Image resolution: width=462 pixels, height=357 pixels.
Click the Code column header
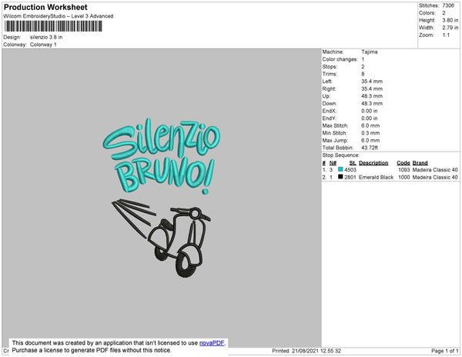point(403,163)
